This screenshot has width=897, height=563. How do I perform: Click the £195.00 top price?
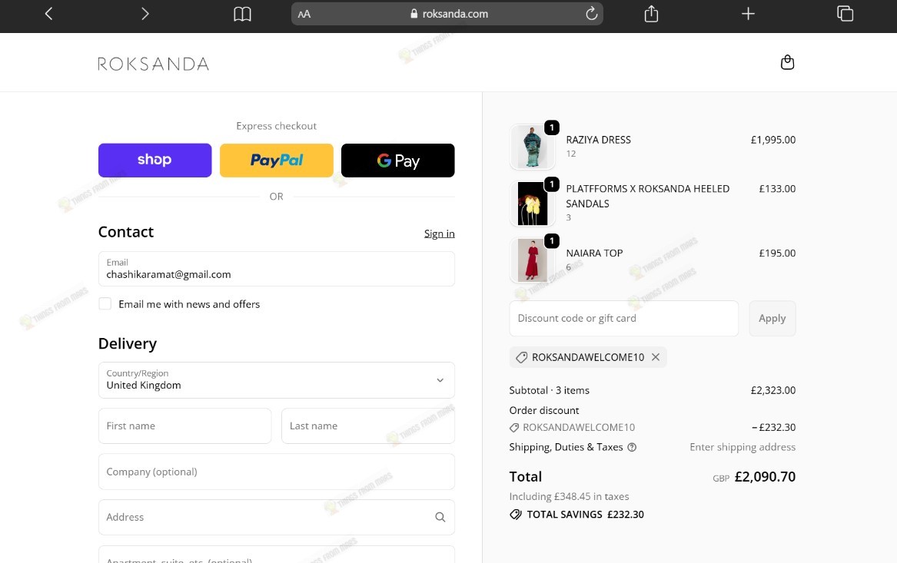click(x=777, y=253)
